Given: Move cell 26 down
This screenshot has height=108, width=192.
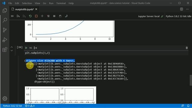Looking at the screenshot, I should [x=12, y=50].
